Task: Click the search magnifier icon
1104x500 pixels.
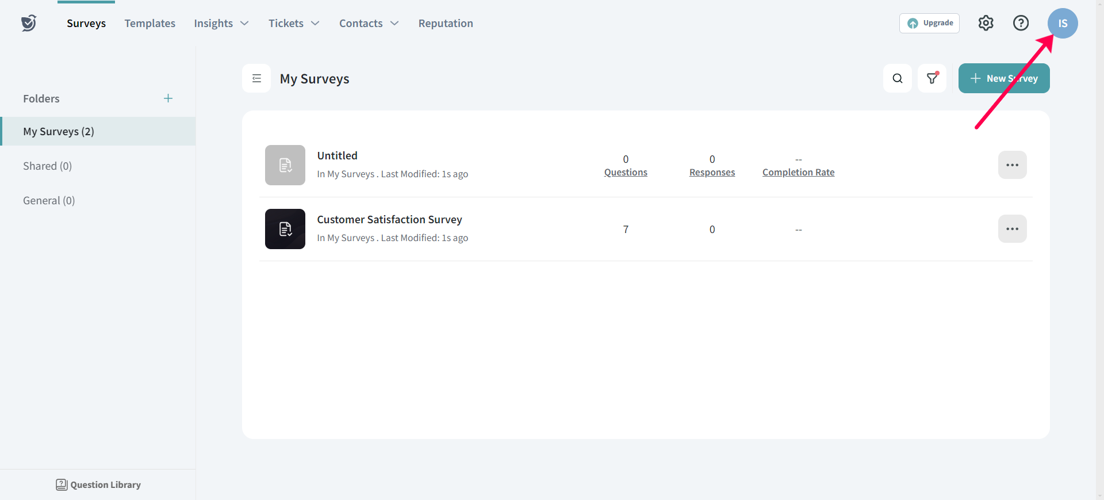Action: (897, 78)
